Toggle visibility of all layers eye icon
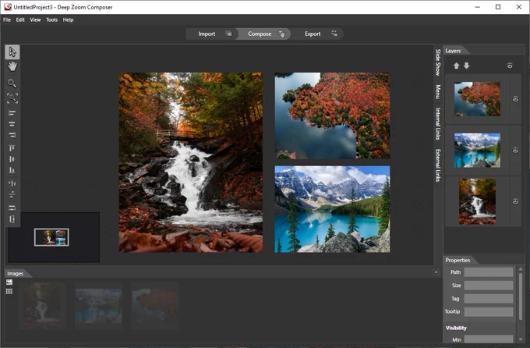This screenshot has width=530, height=348. (x=510, y=66)
